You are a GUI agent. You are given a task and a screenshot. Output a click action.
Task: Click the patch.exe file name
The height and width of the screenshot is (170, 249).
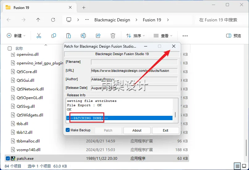click(25, 158)
